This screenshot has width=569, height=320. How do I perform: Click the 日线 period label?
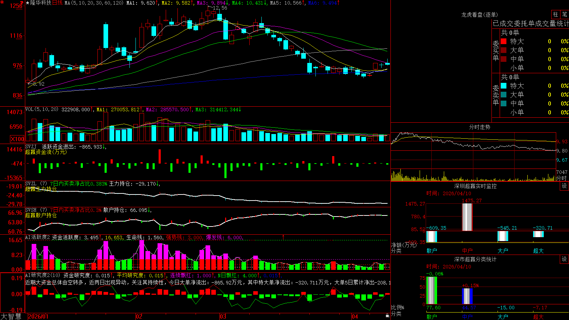57,3
